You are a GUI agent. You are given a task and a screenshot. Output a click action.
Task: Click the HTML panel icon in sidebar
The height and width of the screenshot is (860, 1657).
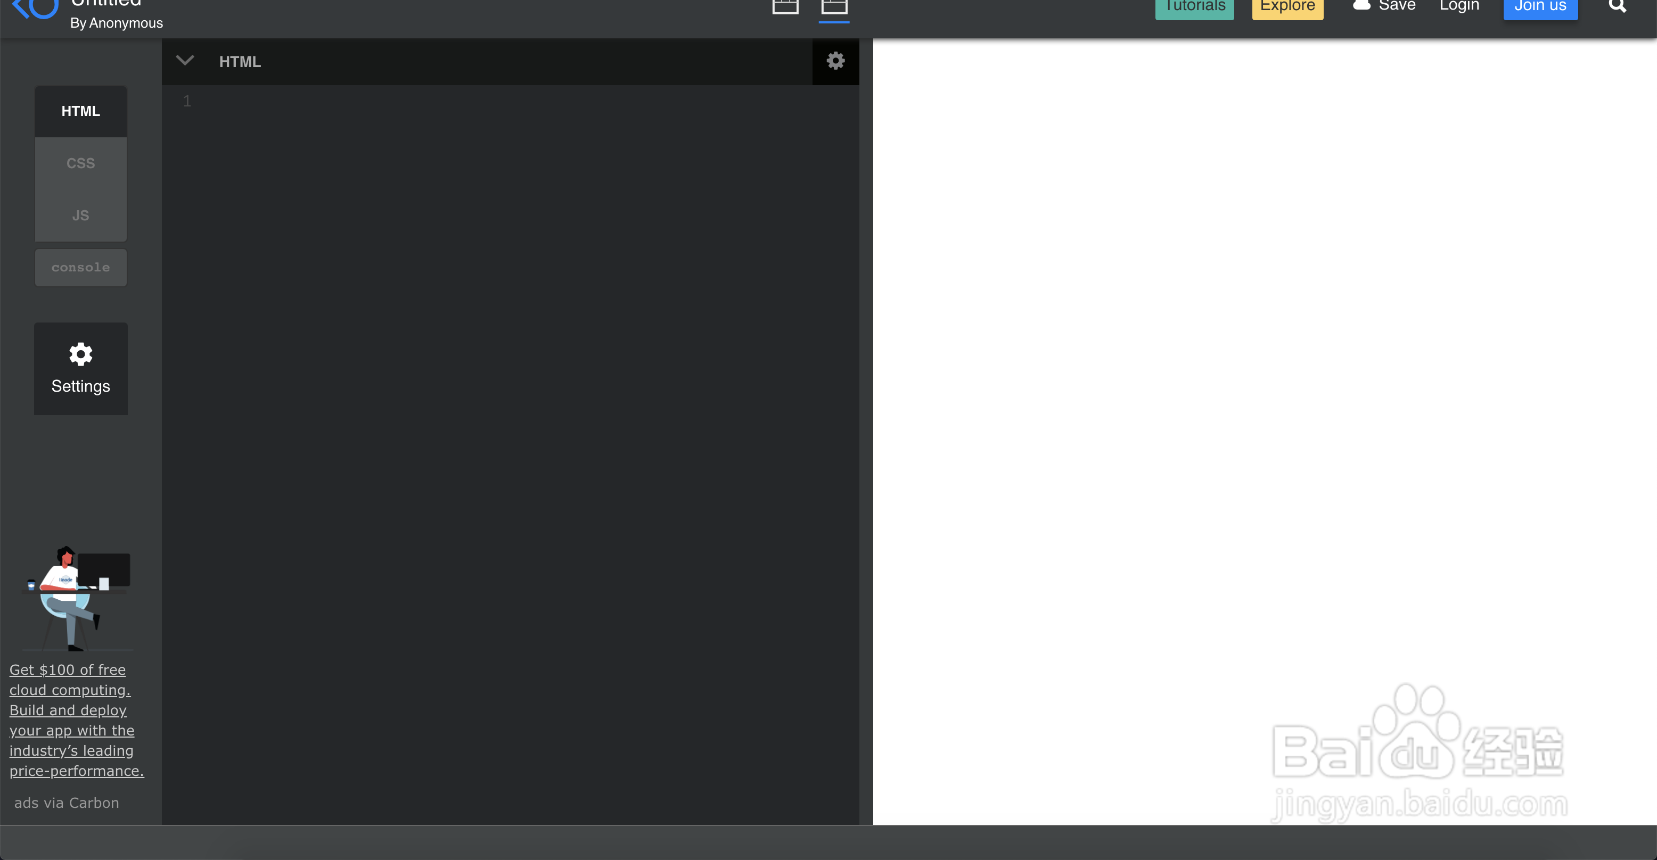(x=80, y=111)
